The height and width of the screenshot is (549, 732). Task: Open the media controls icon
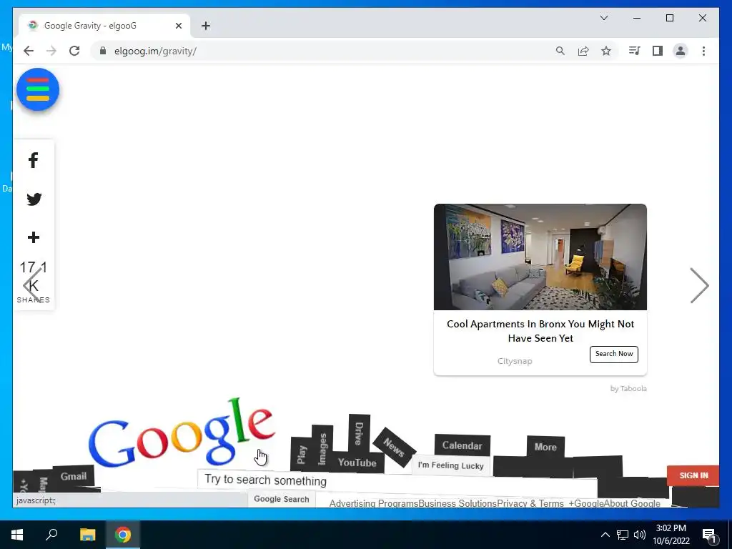[634, 51]
